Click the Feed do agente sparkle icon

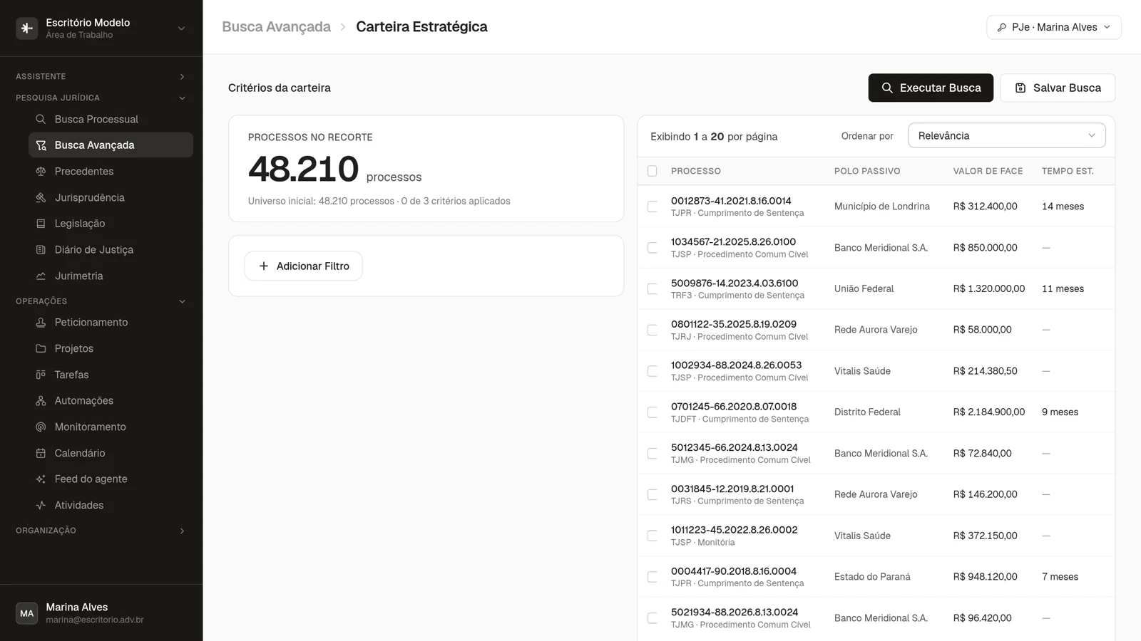pos(41,479)
